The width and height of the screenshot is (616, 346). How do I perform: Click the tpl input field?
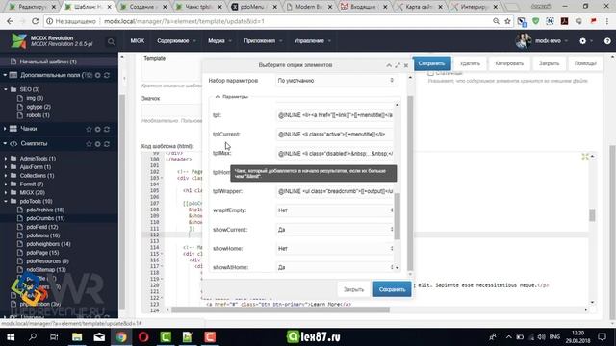coord(335,115)
